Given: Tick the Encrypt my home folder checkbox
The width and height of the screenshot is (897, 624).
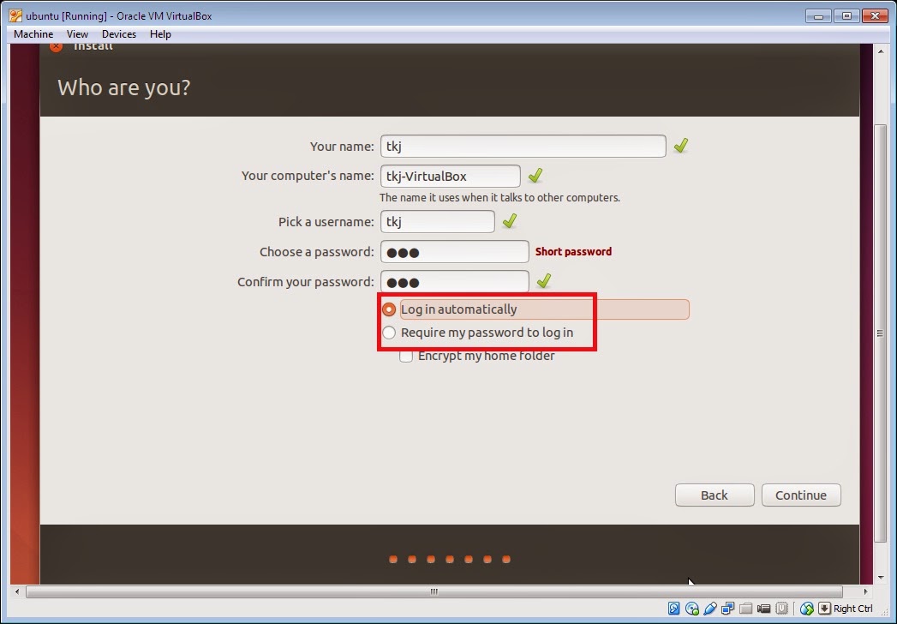Looking at the screenshot, I should 406,356.
